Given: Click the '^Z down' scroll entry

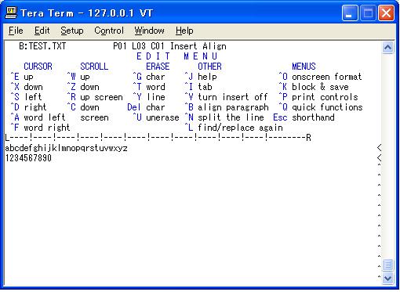Looking at the screenshot, I should 83,87.
